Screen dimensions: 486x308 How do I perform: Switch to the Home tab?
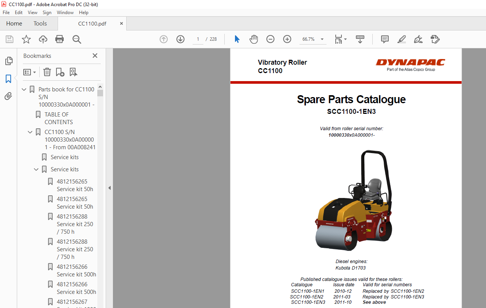point(14,24)
